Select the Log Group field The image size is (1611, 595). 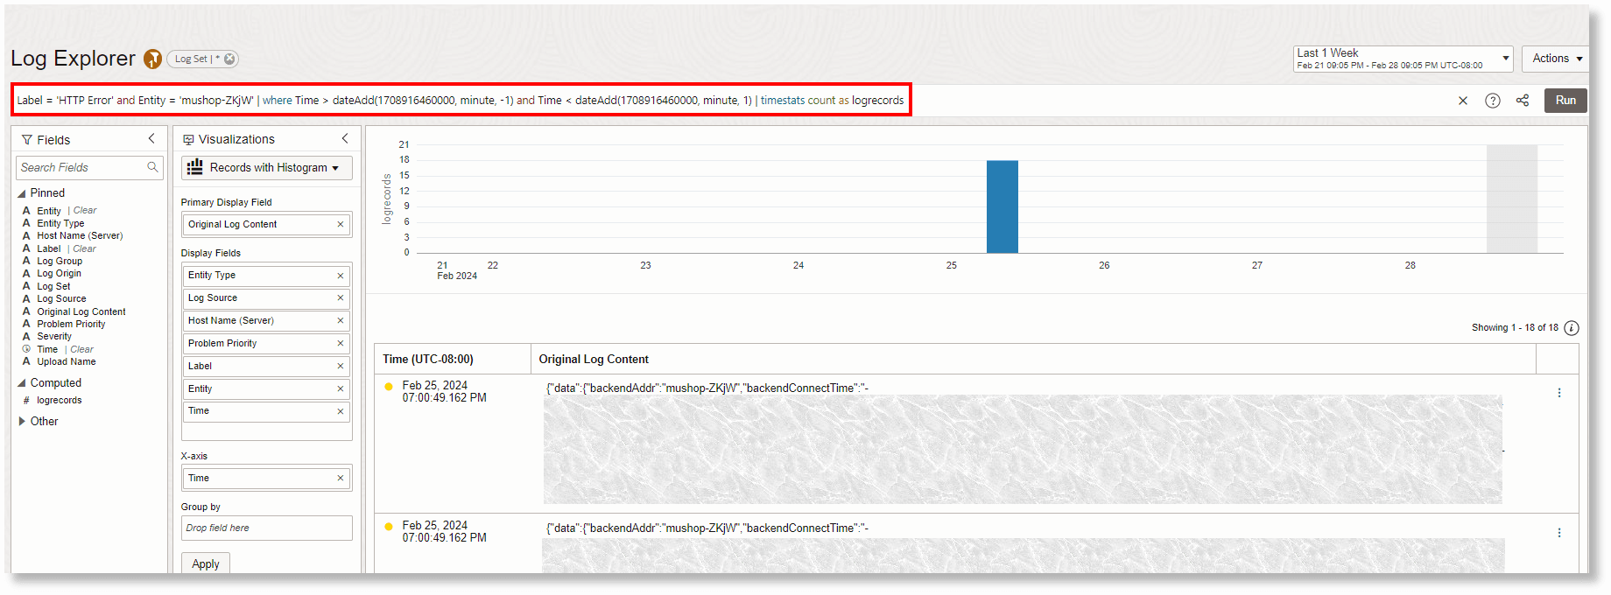60,261
